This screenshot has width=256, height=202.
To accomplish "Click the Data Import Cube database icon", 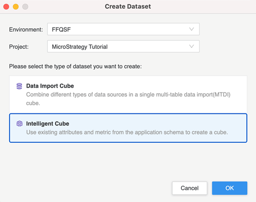I will 19,86.
